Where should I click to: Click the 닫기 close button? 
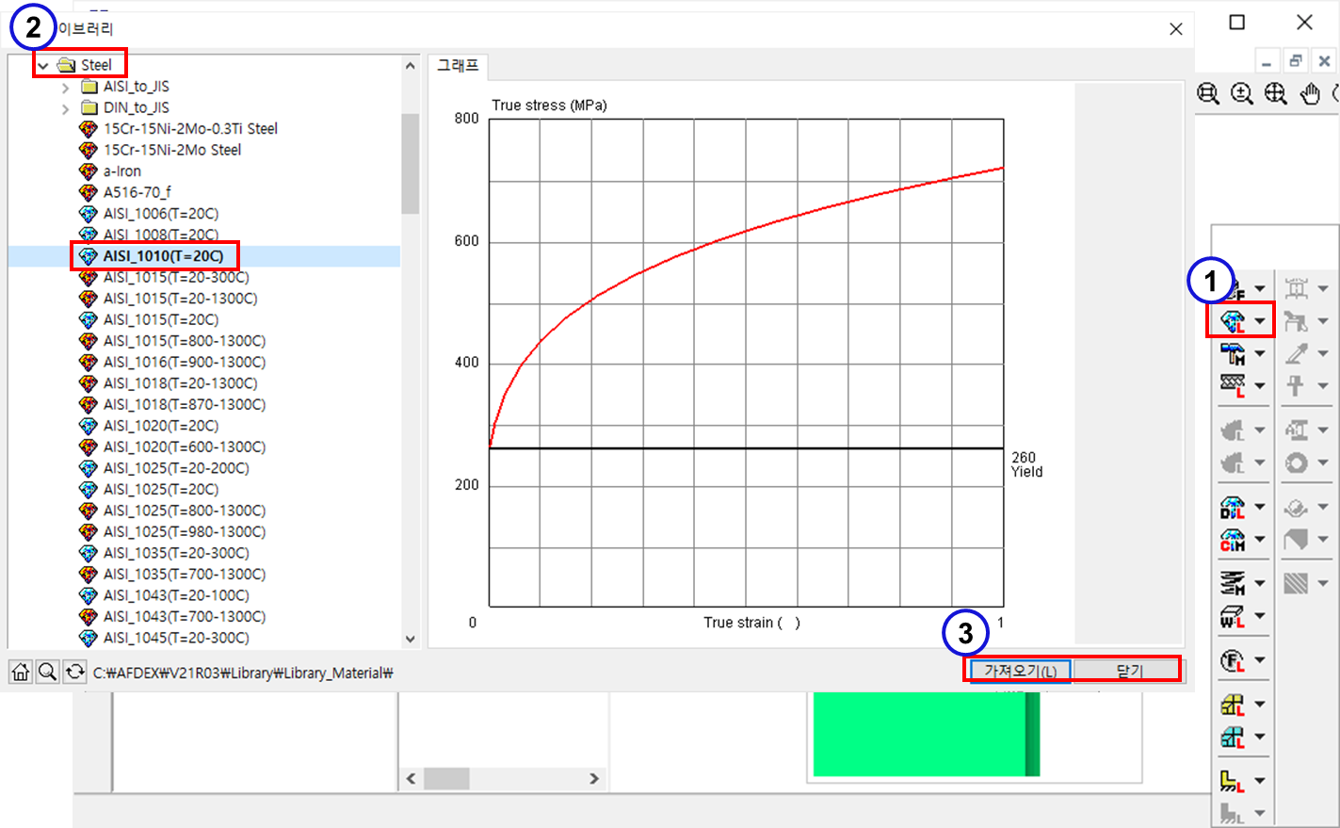(1128, 671)
